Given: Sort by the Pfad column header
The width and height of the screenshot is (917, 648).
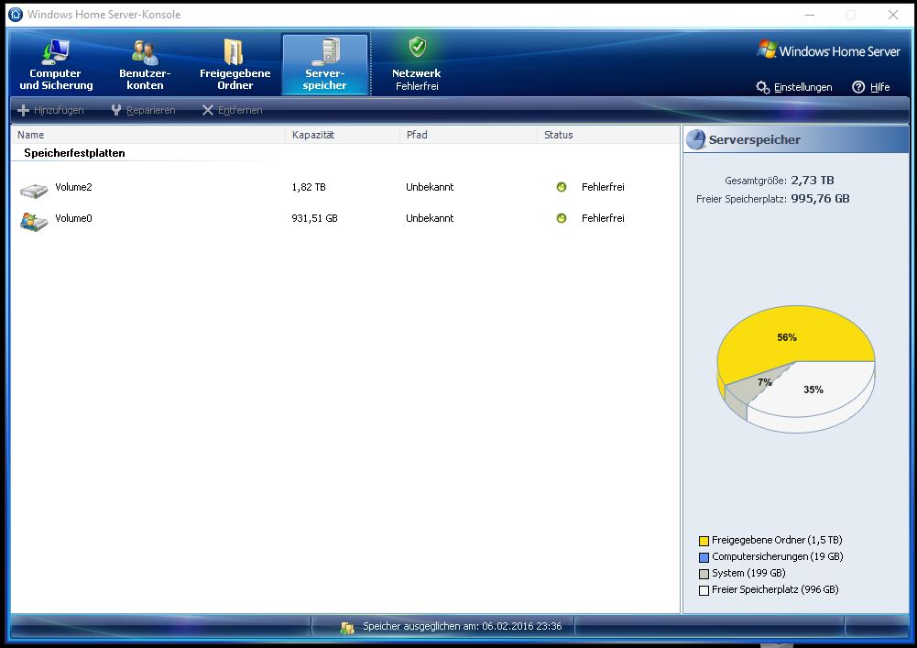Looking at the screenshot, I should 468,135.
